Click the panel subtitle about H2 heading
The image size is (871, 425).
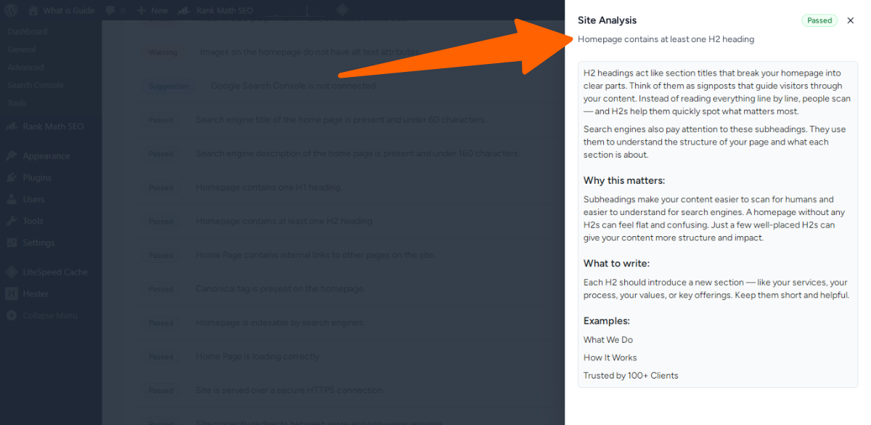coord(666,39)
